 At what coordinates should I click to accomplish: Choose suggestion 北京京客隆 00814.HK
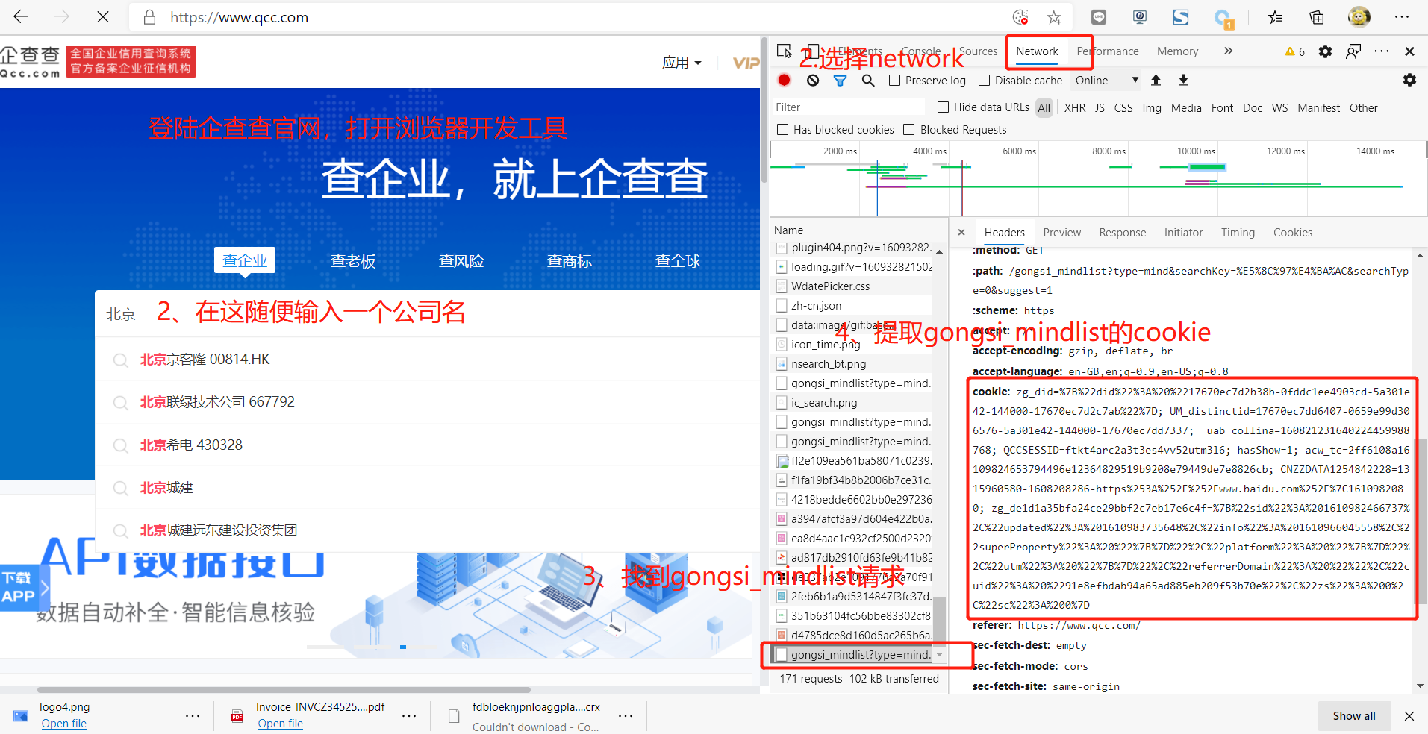click(x=427, y=360)
